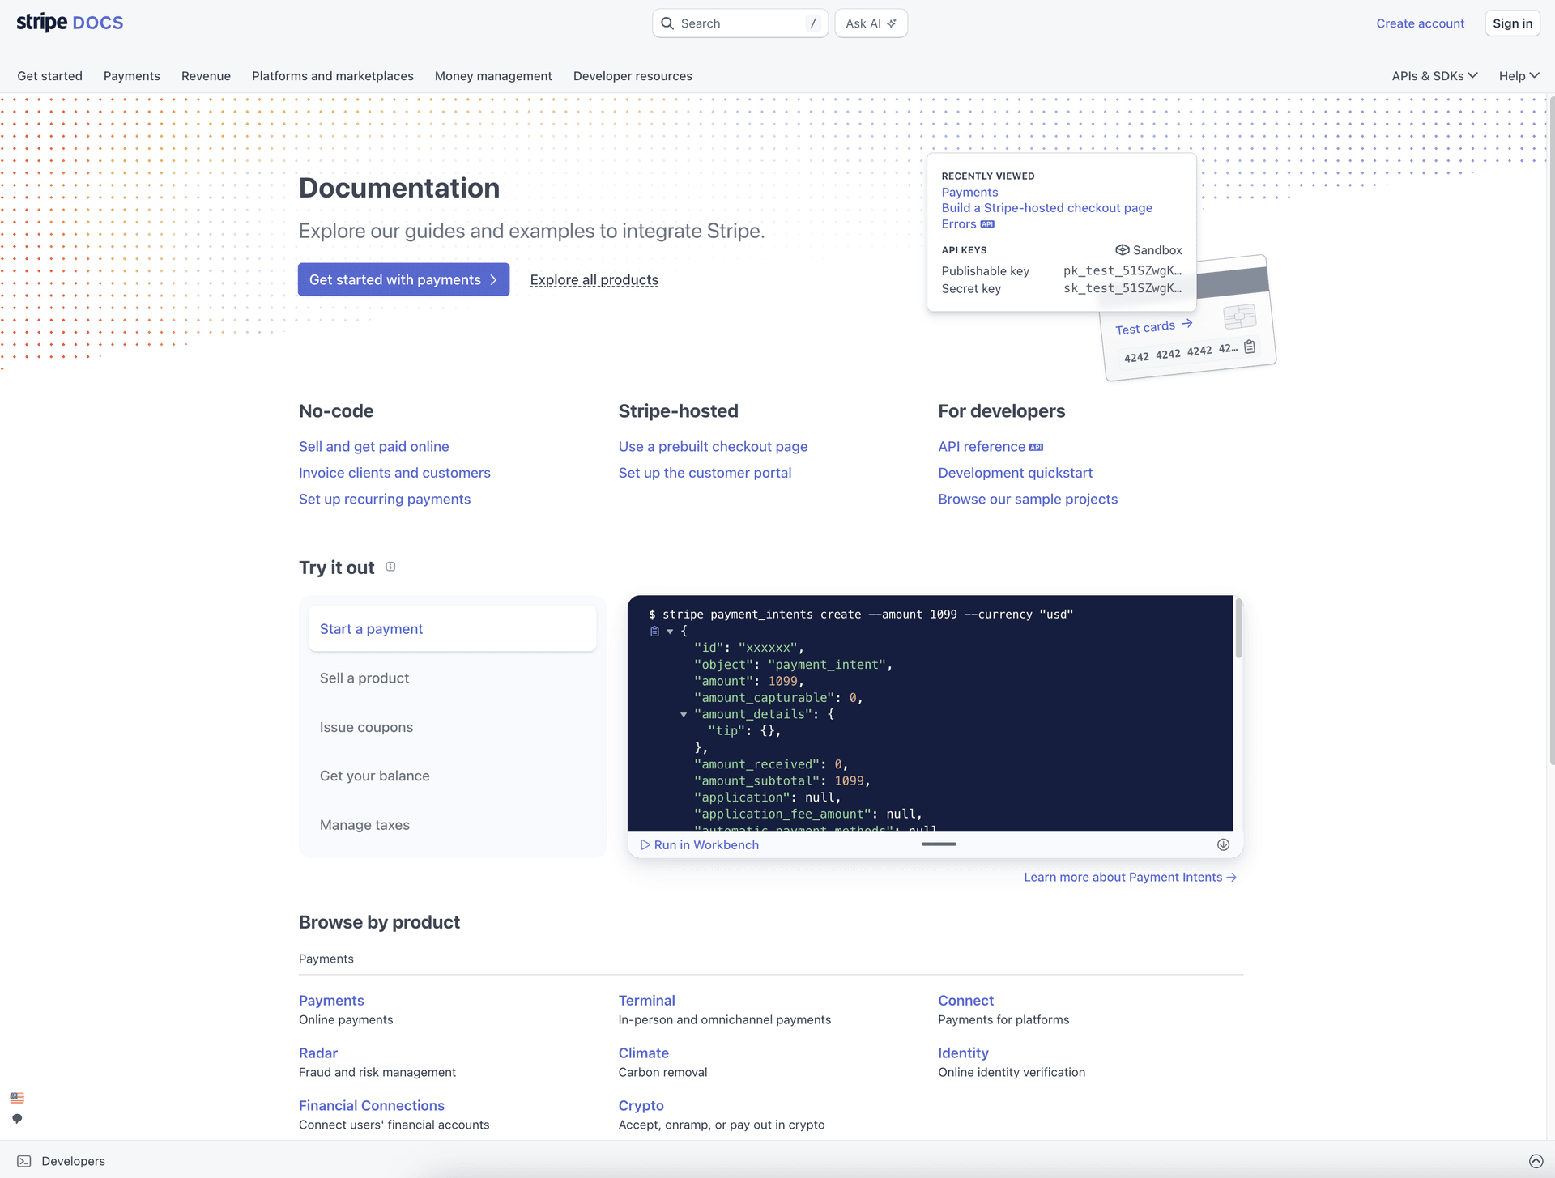This screenshot has height=1178, width=1555.
Task: Open the APIs & SDKs dropdown
Action: (x=1434, y=76)
